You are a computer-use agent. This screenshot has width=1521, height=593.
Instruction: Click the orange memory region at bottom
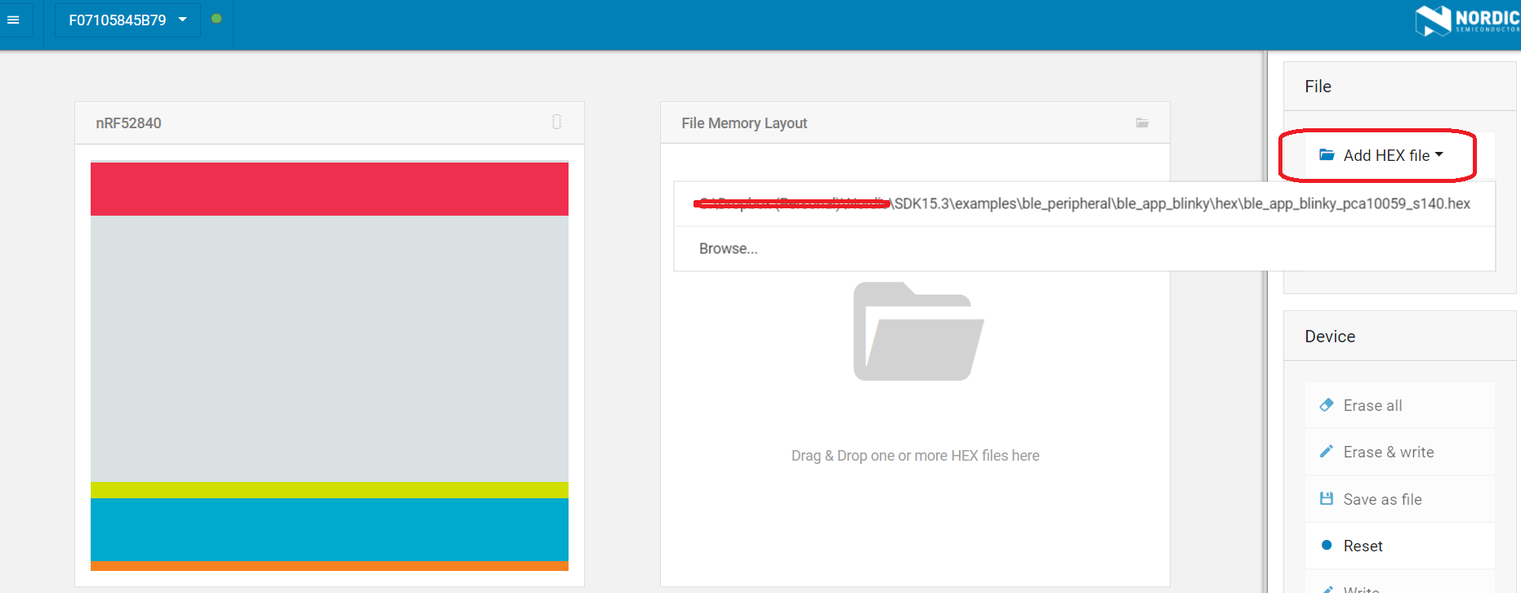pyautogui.click(x=329, y=566)
